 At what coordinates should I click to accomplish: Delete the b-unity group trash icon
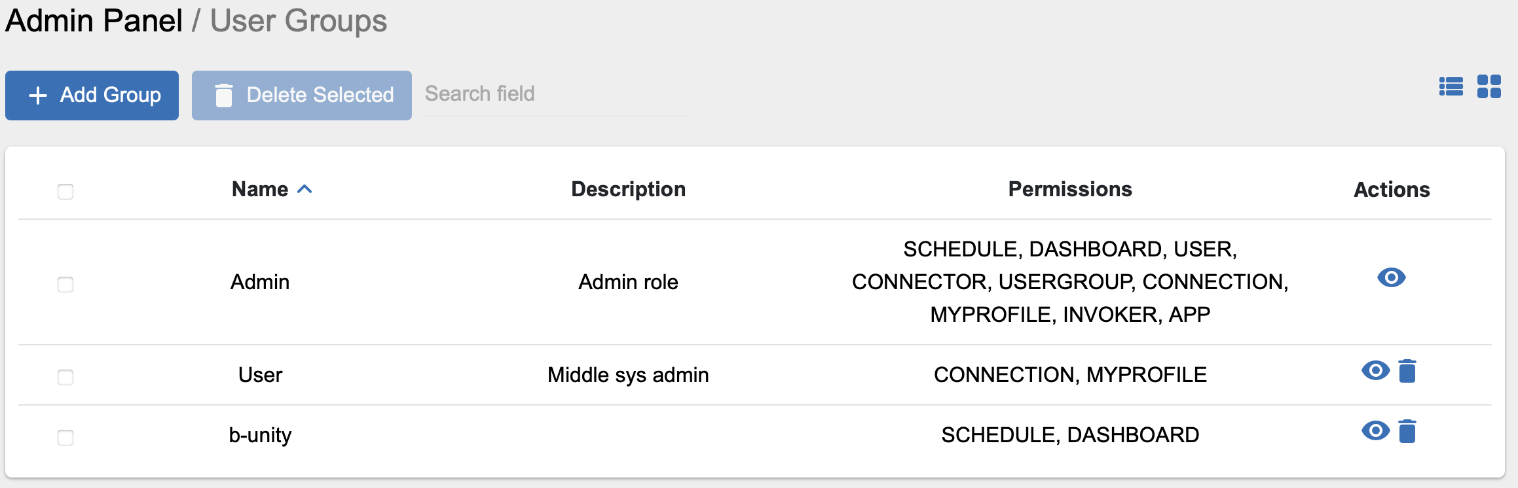coord(1407,430)
